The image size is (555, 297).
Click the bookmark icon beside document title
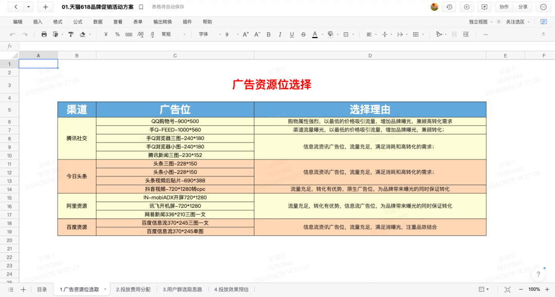[141, 7]
